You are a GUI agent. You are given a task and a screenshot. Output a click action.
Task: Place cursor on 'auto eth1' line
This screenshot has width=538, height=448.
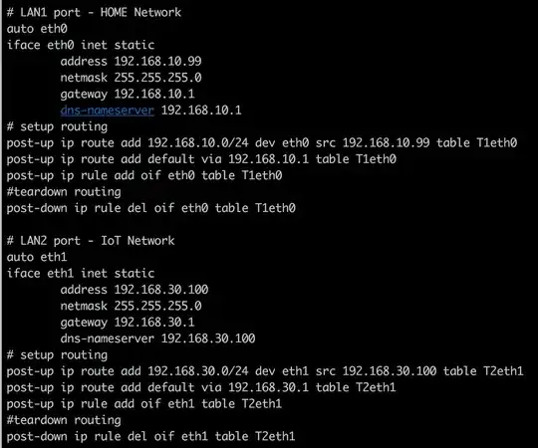(37, 257)
